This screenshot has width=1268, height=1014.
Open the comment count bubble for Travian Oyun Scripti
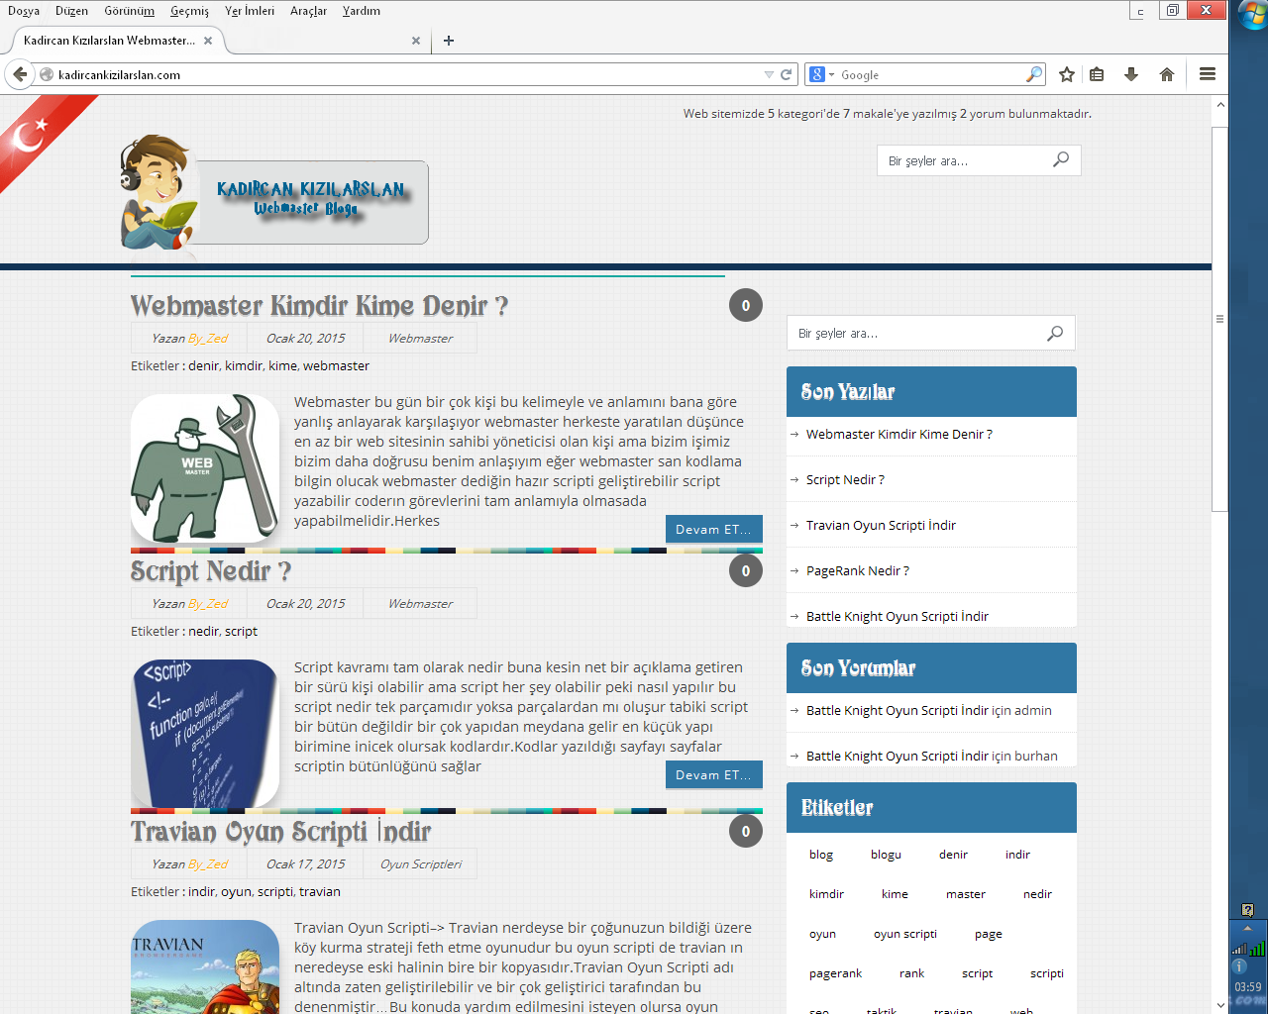(746, 831)
